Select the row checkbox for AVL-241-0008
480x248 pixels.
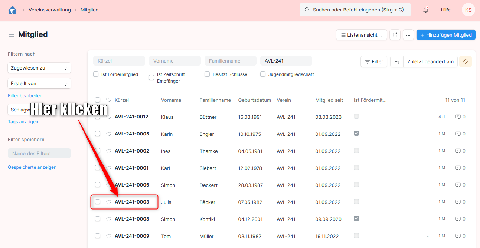pos(98,219)
